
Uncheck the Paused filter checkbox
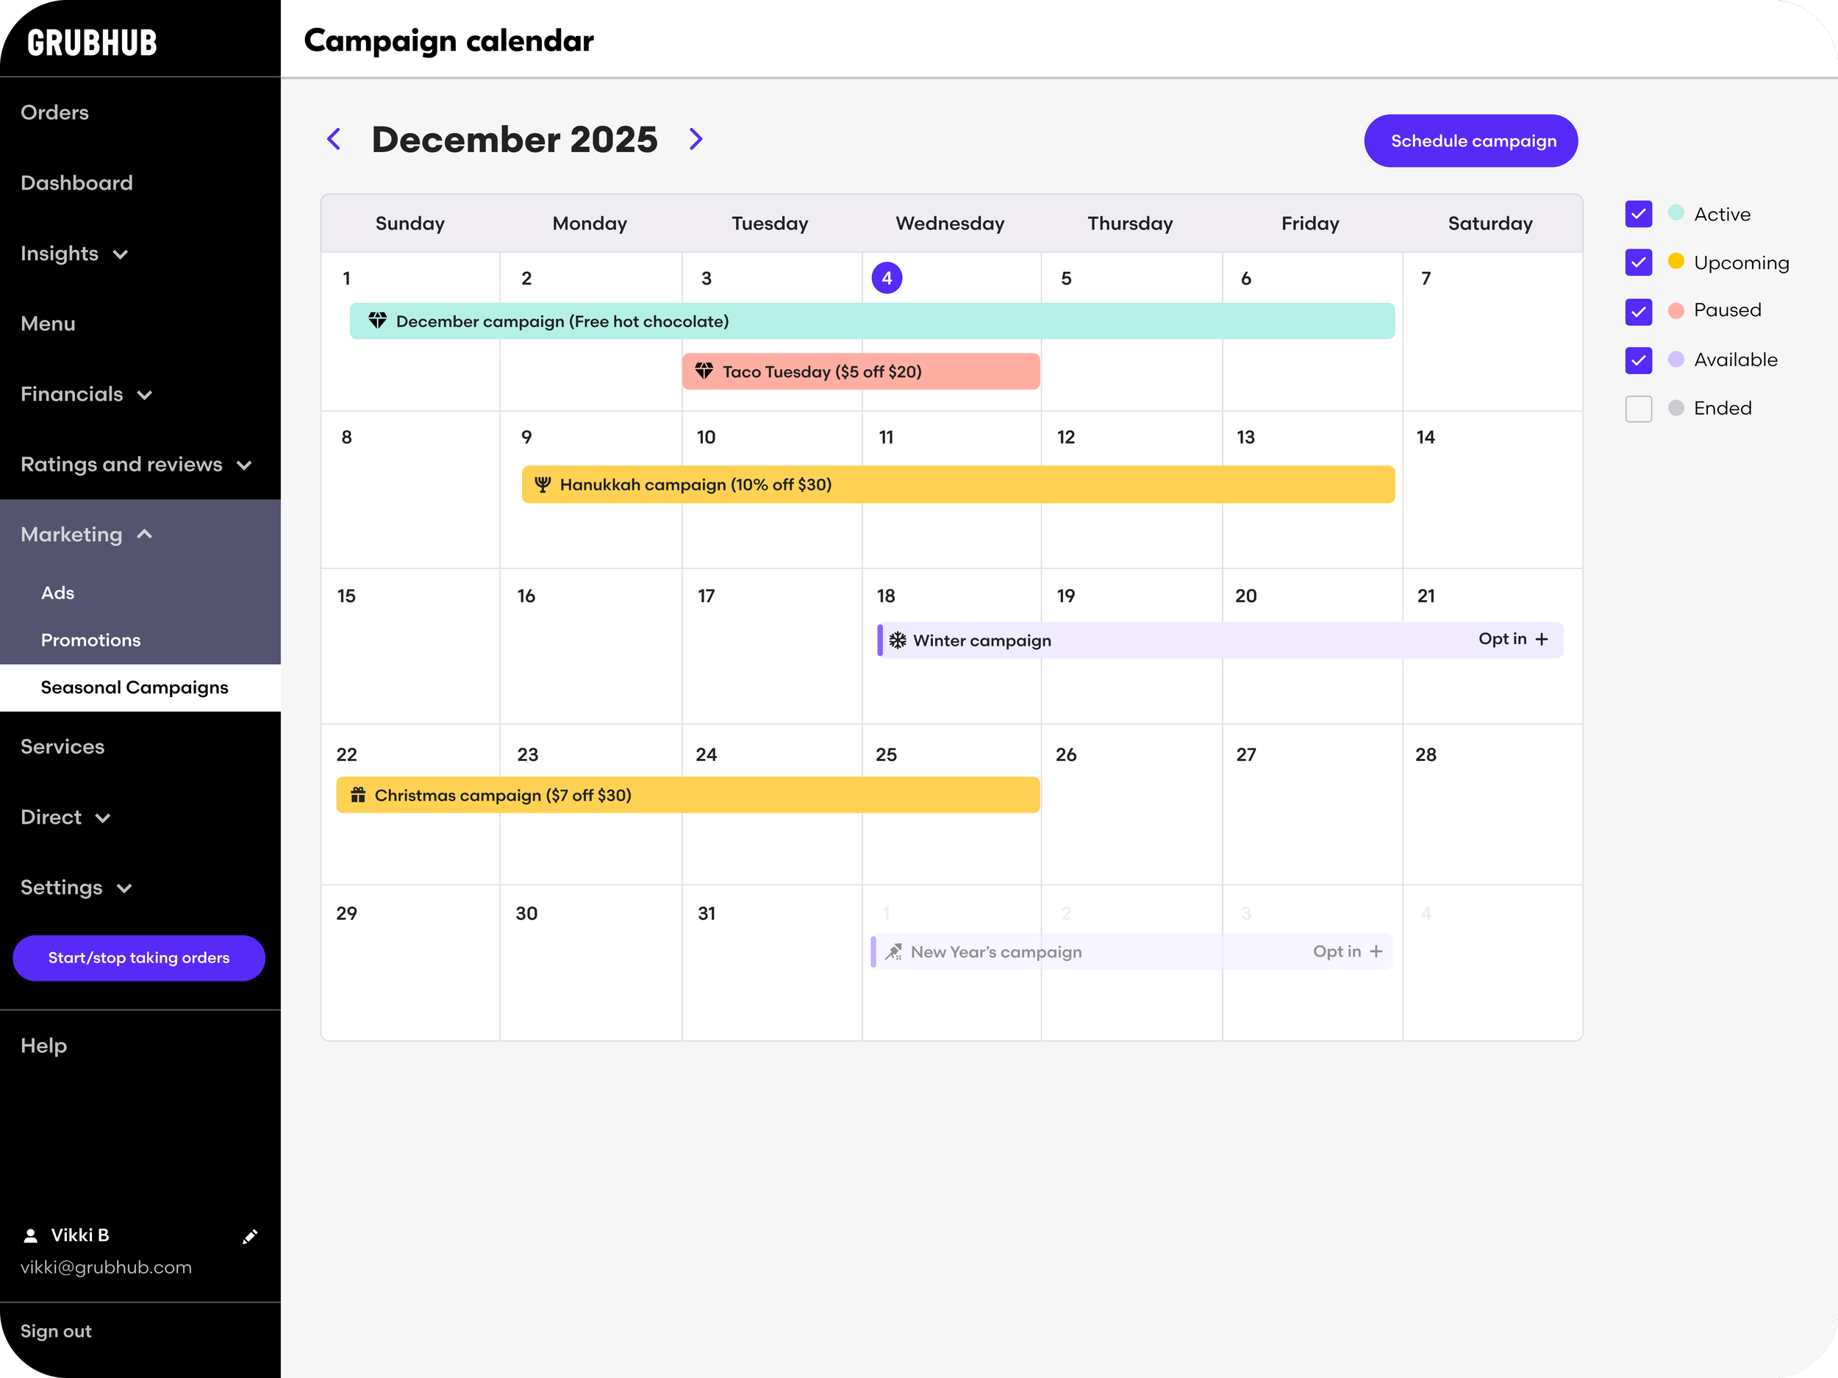coord(1638,312)
